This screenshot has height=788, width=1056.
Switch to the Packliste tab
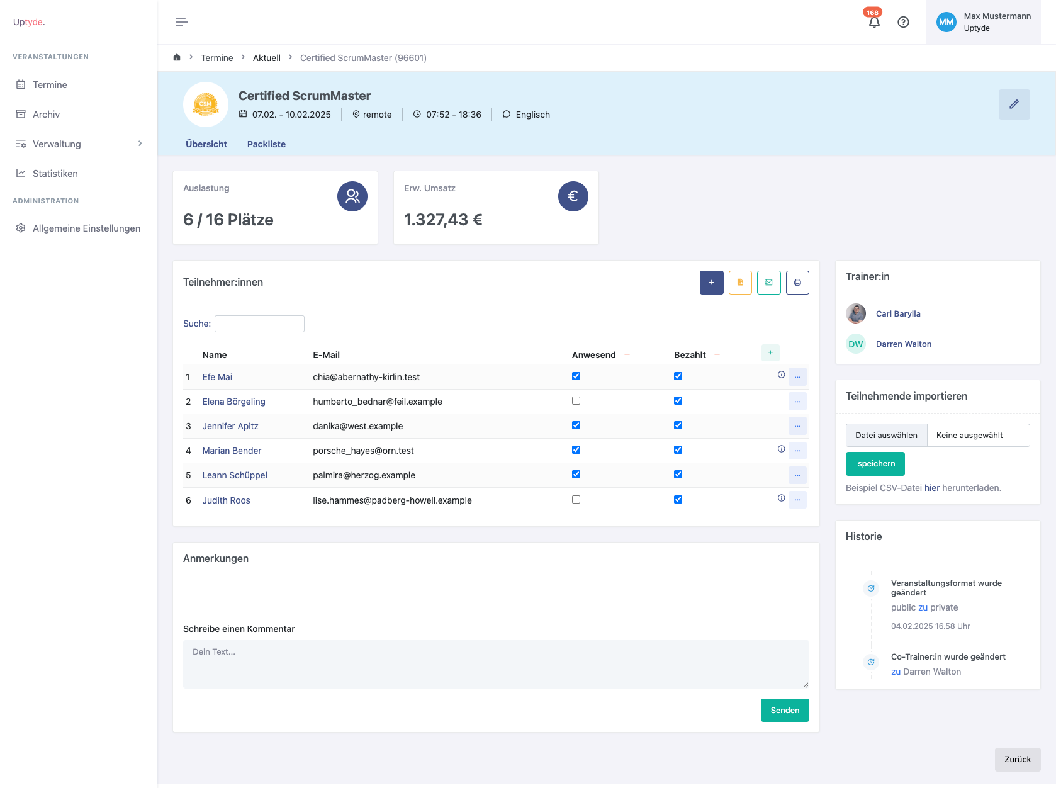click(x=266, y=144)
